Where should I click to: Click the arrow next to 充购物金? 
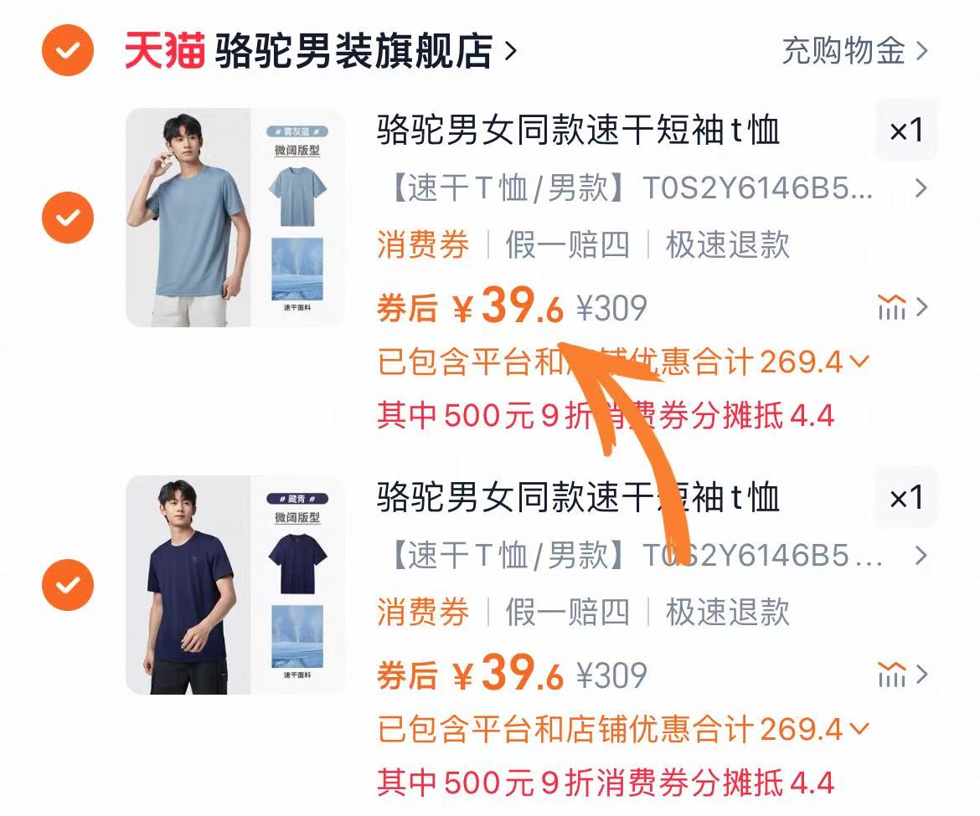921,50
